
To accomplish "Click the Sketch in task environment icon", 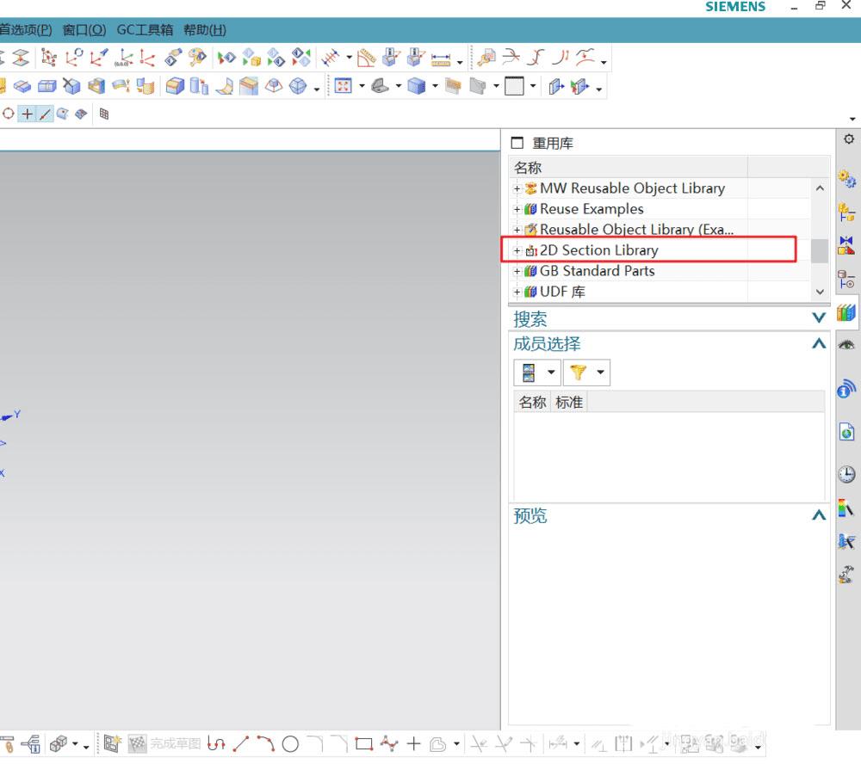I will pos(111,744).
